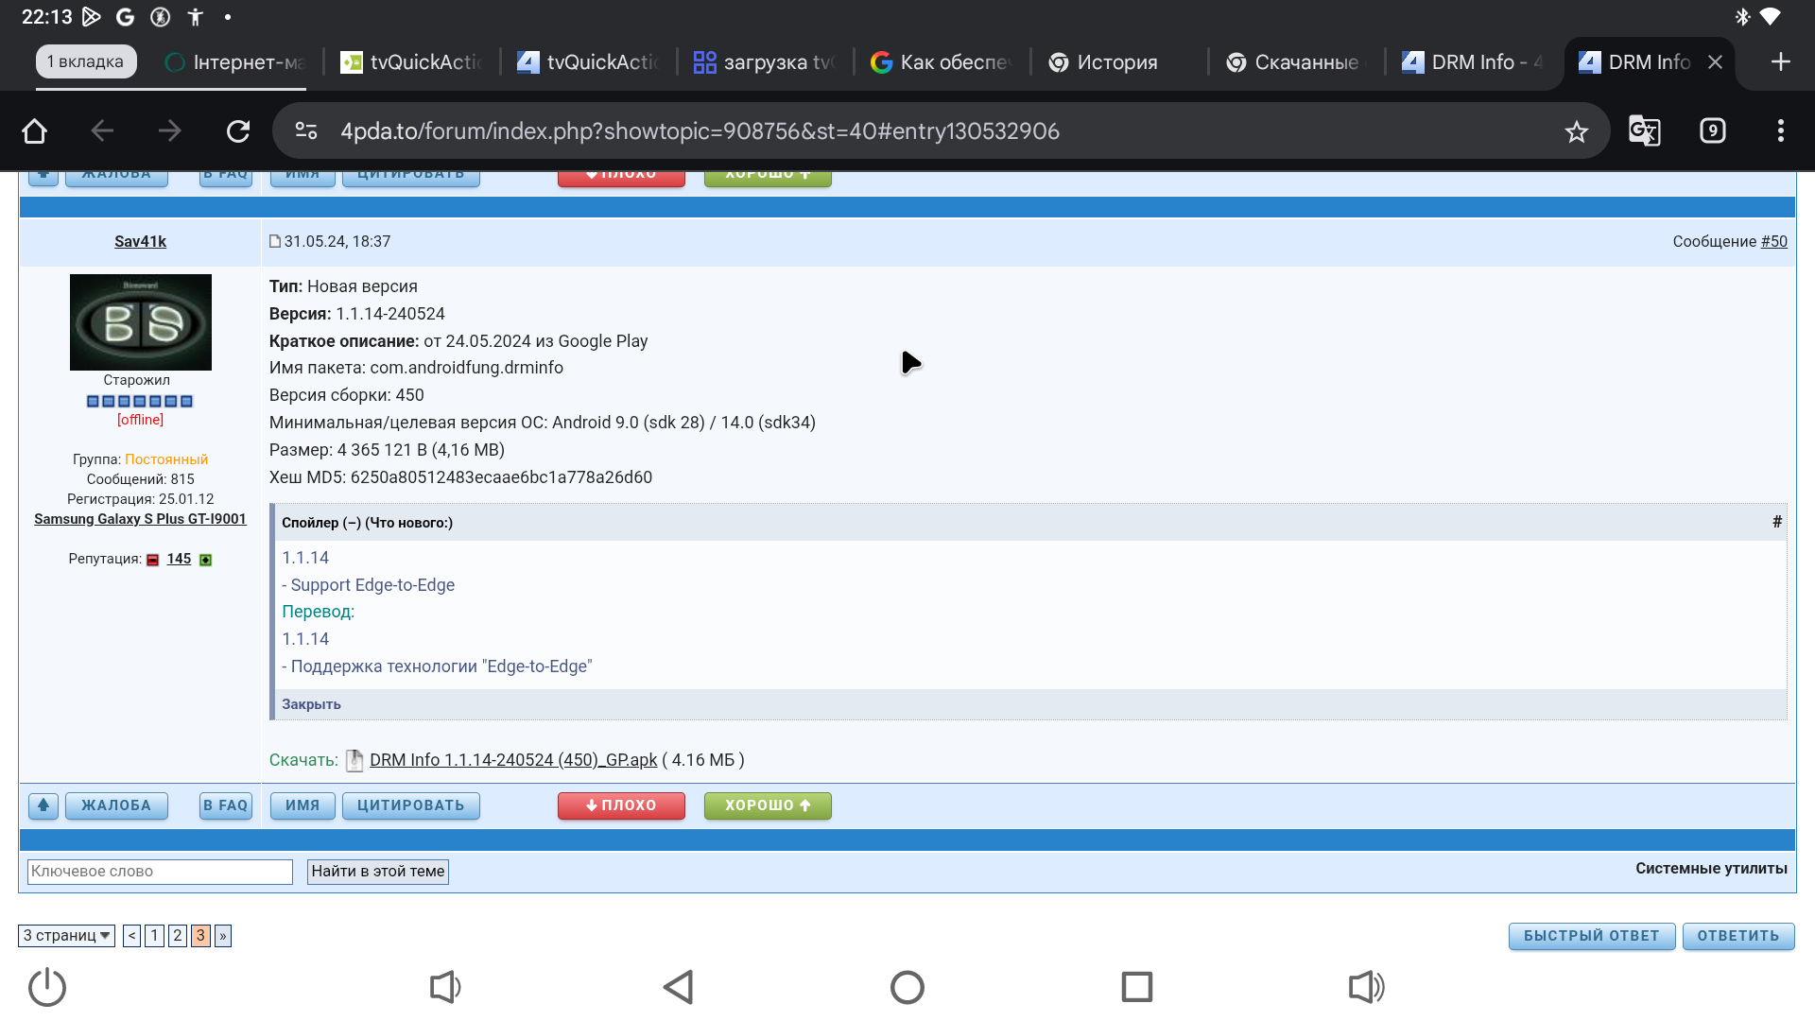
Task: Open the tab switcher showing 9 tabs
Action: tap(1712, 130)
